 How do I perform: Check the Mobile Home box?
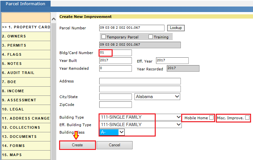tap(212, 117)
